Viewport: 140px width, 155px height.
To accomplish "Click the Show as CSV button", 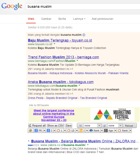I will point(55,126).
